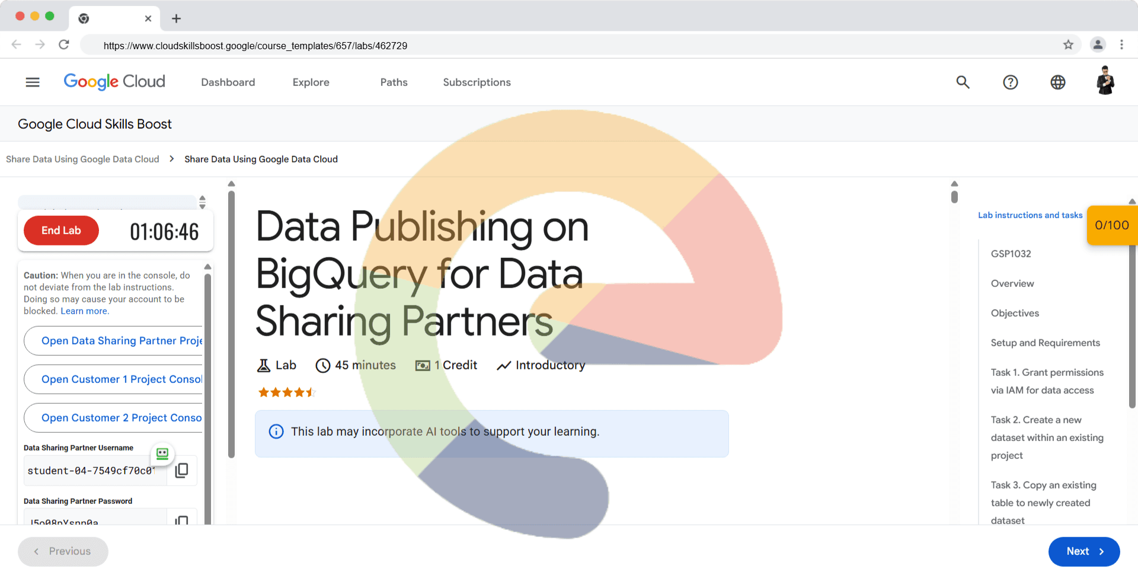Copy the Data Sharing Partner username

[182, 470]
